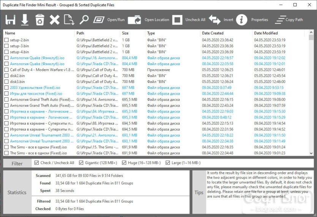Viewport: 317px width, 217px height.
Task: Click Copy Path in the toolbar
Action: pyautogui.click(x=289, y=20)
